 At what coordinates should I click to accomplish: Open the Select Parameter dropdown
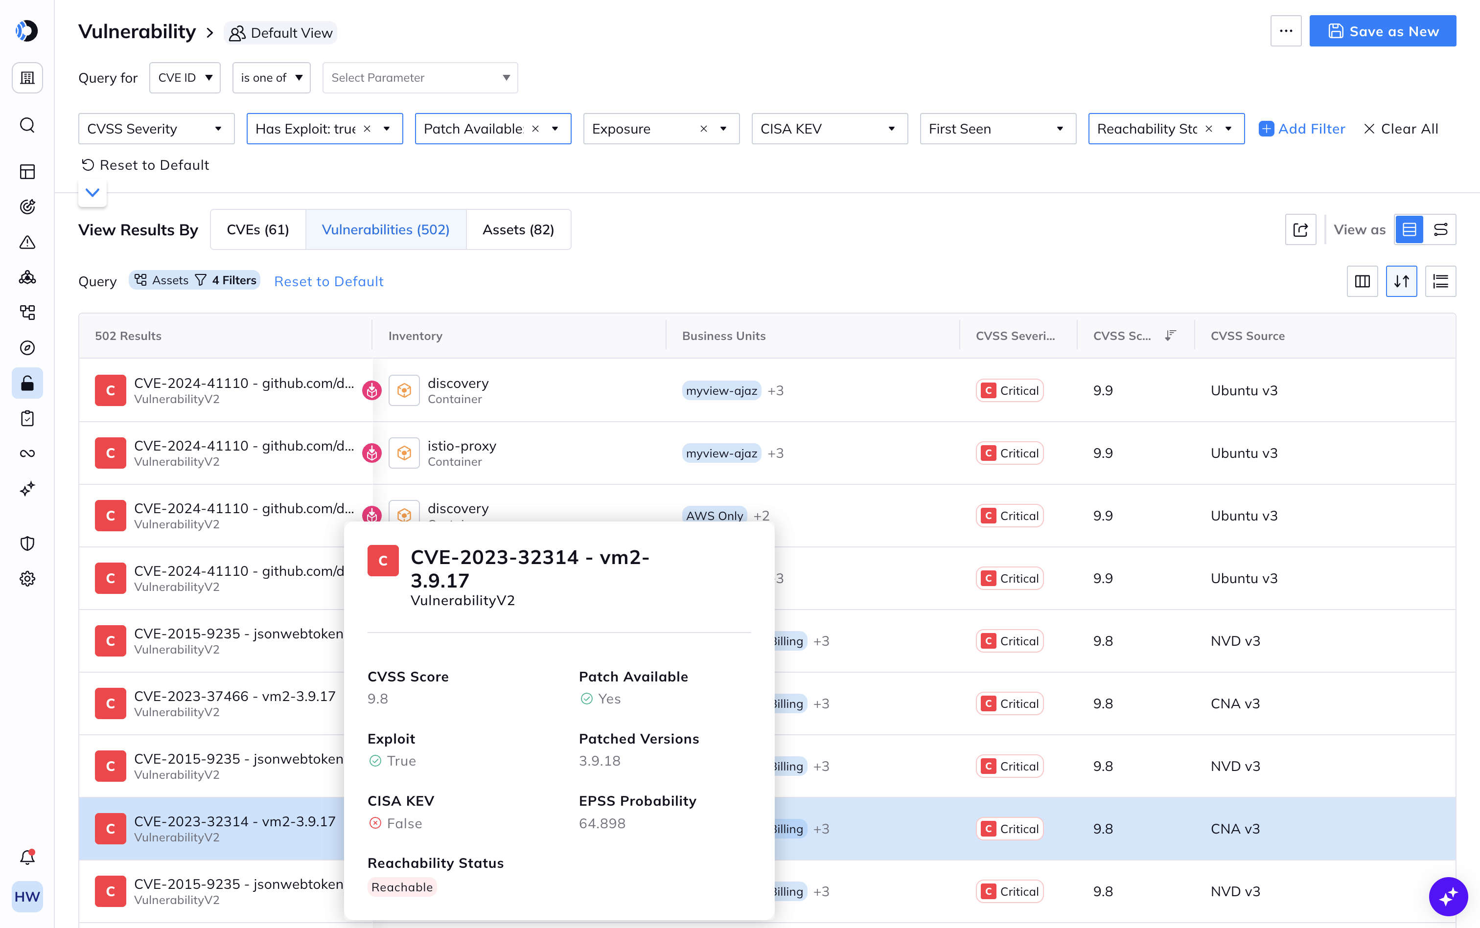tap(420, 78)
